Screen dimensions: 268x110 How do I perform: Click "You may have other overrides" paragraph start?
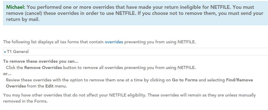coord(32,95)
